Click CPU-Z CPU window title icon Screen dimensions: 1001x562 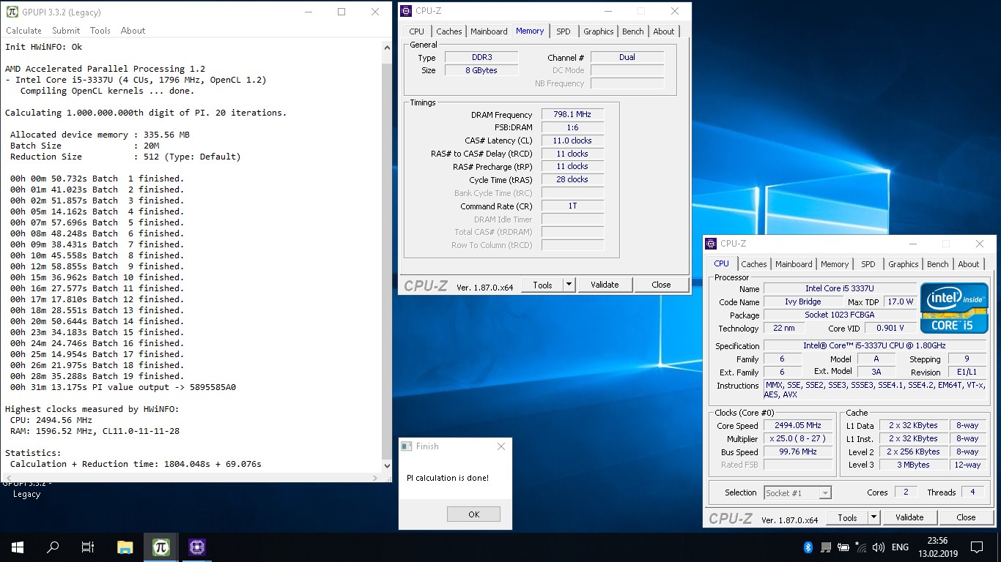711,244
